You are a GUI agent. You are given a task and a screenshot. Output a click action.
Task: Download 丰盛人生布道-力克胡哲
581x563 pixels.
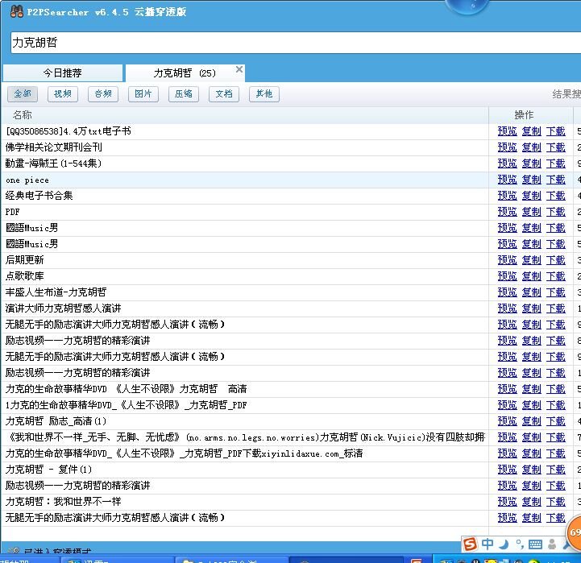point(556,292)
